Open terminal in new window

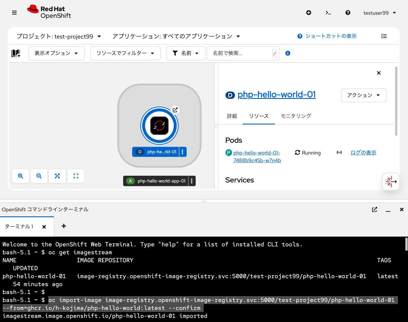click(374, 210)
